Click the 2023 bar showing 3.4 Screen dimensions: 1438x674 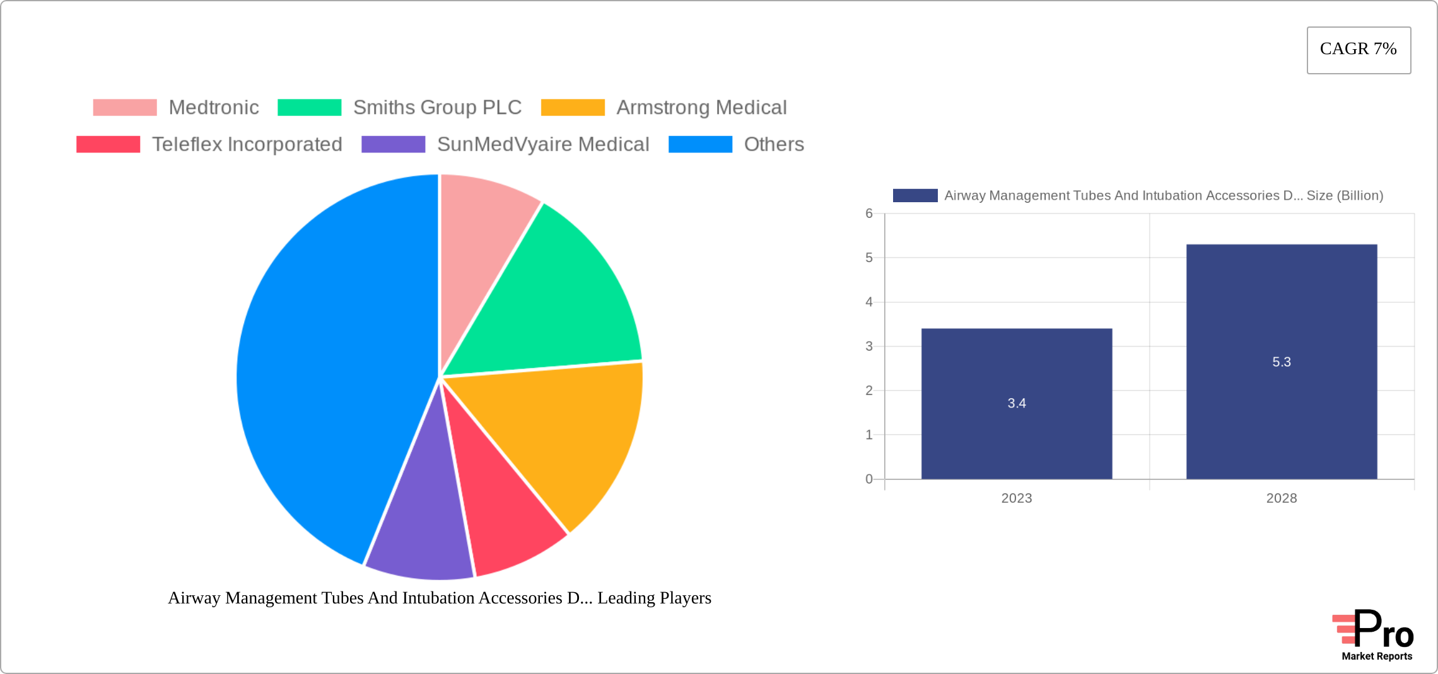point(1016,403)
